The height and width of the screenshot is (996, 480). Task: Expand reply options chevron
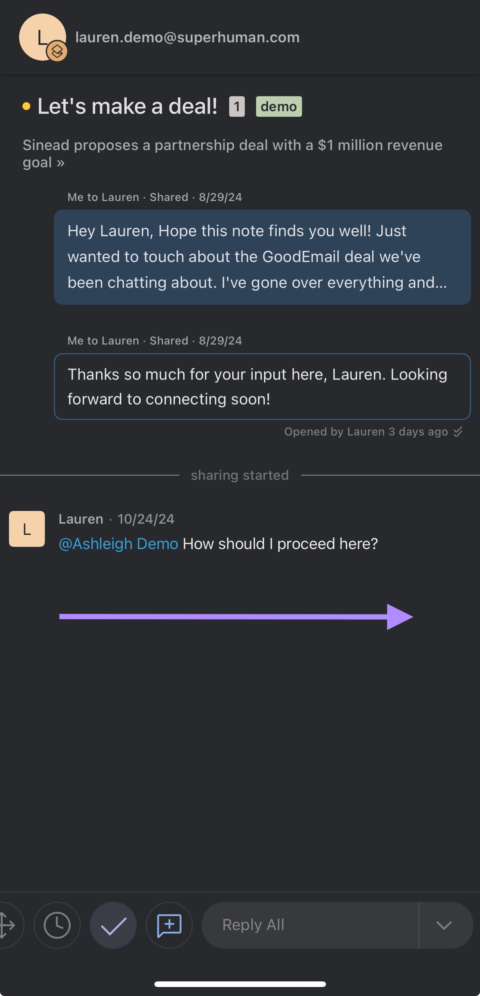[x=444, y=925]
